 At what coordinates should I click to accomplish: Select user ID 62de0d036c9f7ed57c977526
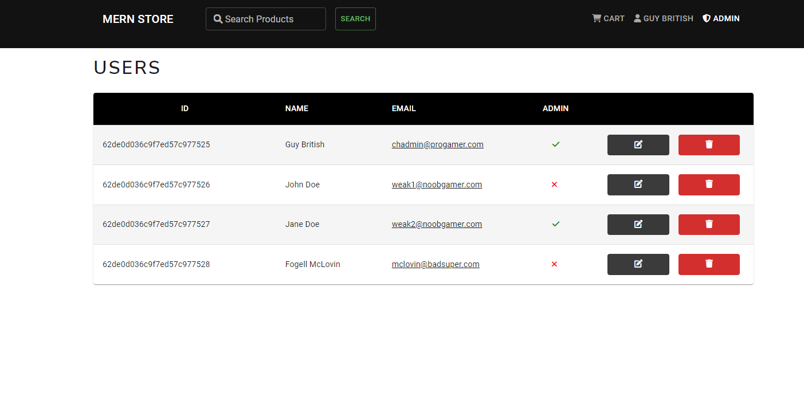coord(156,185)
